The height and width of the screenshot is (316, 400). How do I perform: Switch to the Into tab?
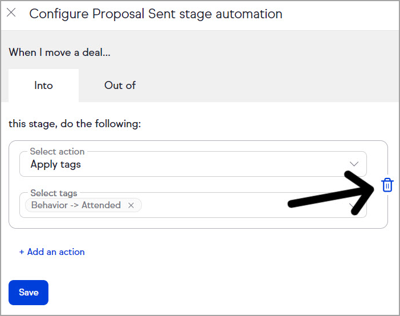[43, 86]
